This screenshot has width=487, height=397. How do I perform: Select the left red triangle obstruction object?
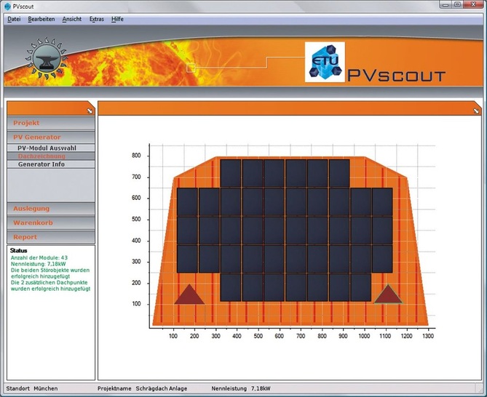pyautogui.click(x=189, y=294)
